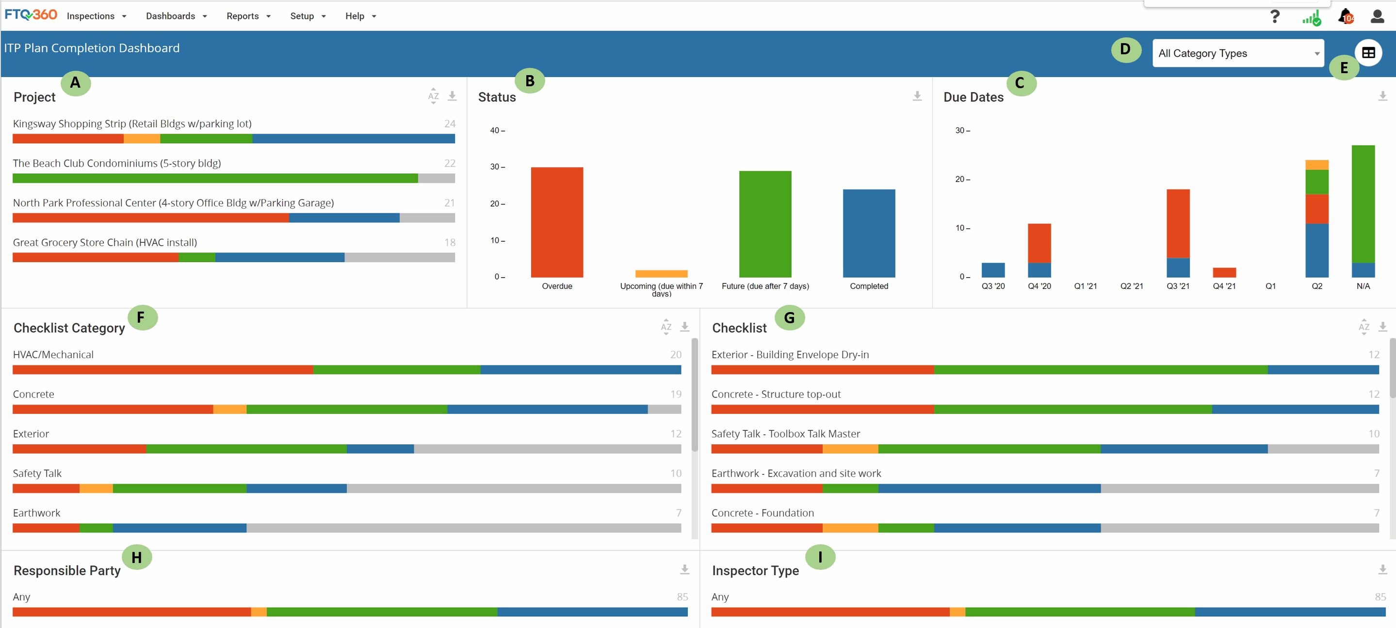Download the Project panel data
Image resolution: width=1396 pixels, height=628 pixels.
tap(452, 96)
